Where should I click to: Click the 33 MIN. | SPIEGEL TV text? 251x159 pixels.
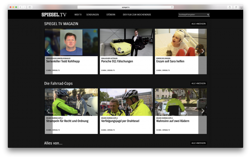click(x=108, y=130)
